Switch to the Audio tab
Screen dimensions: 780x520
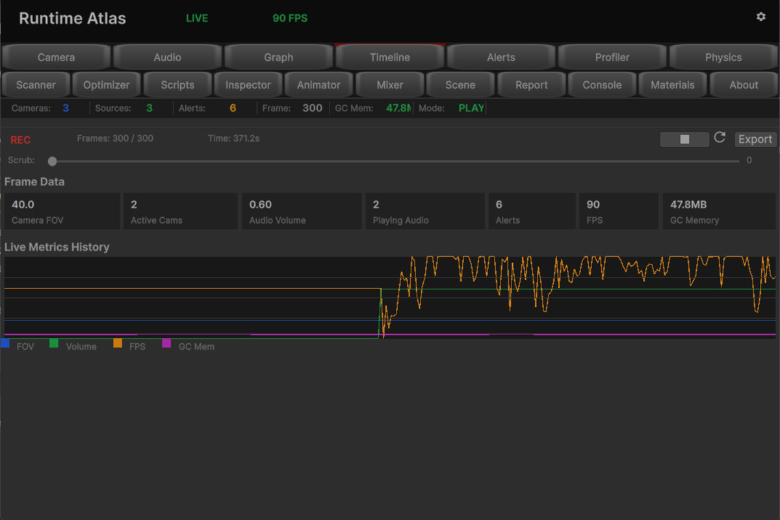pyautogui.click(x=167, y=57)
